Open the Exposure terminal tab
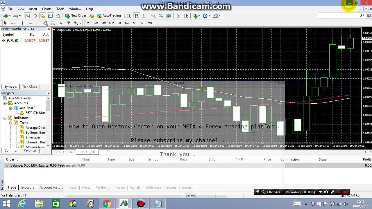 (x=28, y=188)
